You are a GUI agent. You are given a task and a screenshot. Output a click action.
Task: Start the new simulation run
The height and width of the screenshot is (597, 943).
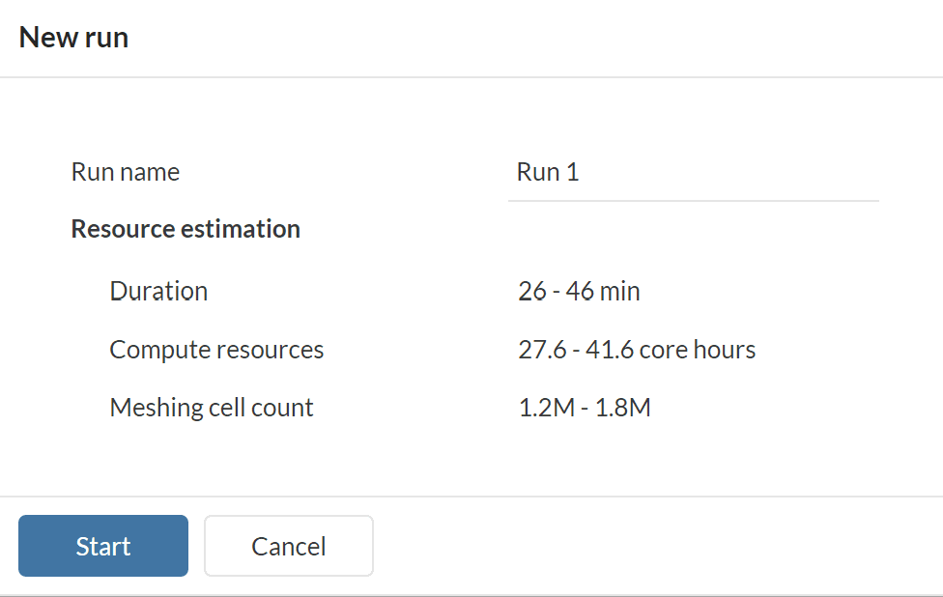(103, 546)
